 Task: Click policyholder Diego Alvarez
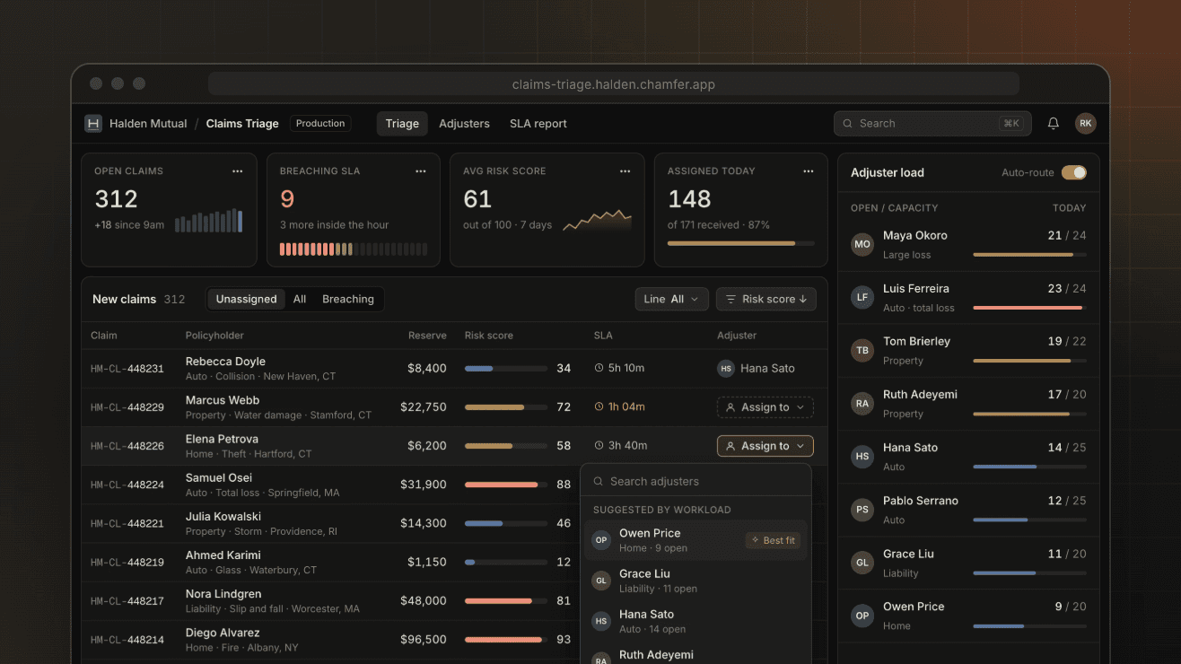(223, 632)
